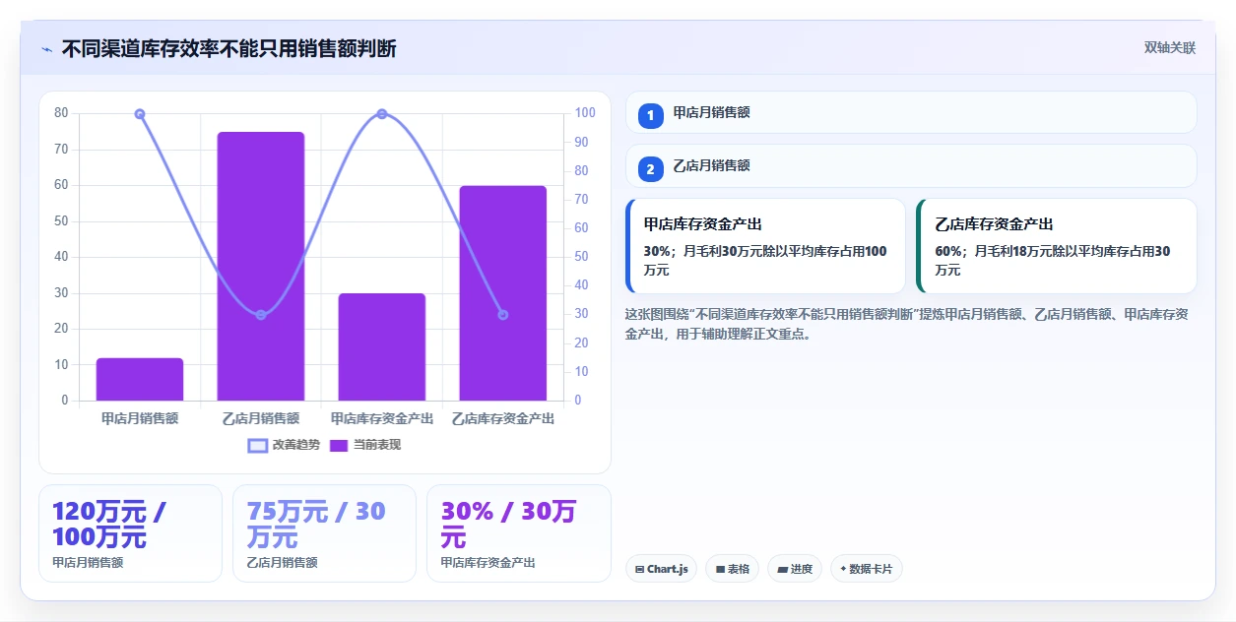Screen dimensions: 1236x622
Task: Open the 乙店库存资金产出 60% detail card
Action: [1056, 246]
